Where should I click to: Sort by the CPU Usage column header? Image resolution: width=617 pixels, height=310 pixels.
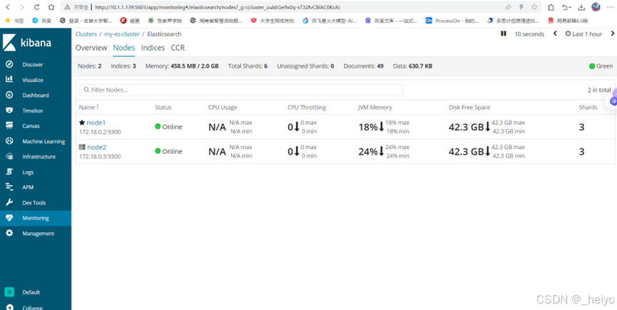[223, 108]
